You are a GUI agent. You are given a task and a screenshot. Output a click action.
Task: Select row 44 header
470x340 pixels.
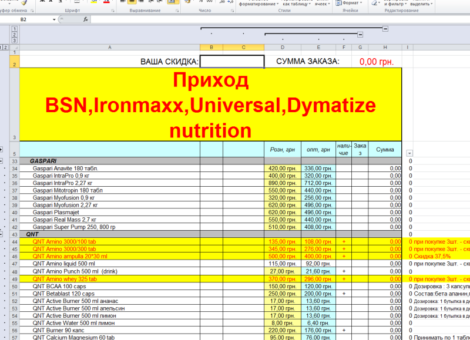click(x=15, y=242)
